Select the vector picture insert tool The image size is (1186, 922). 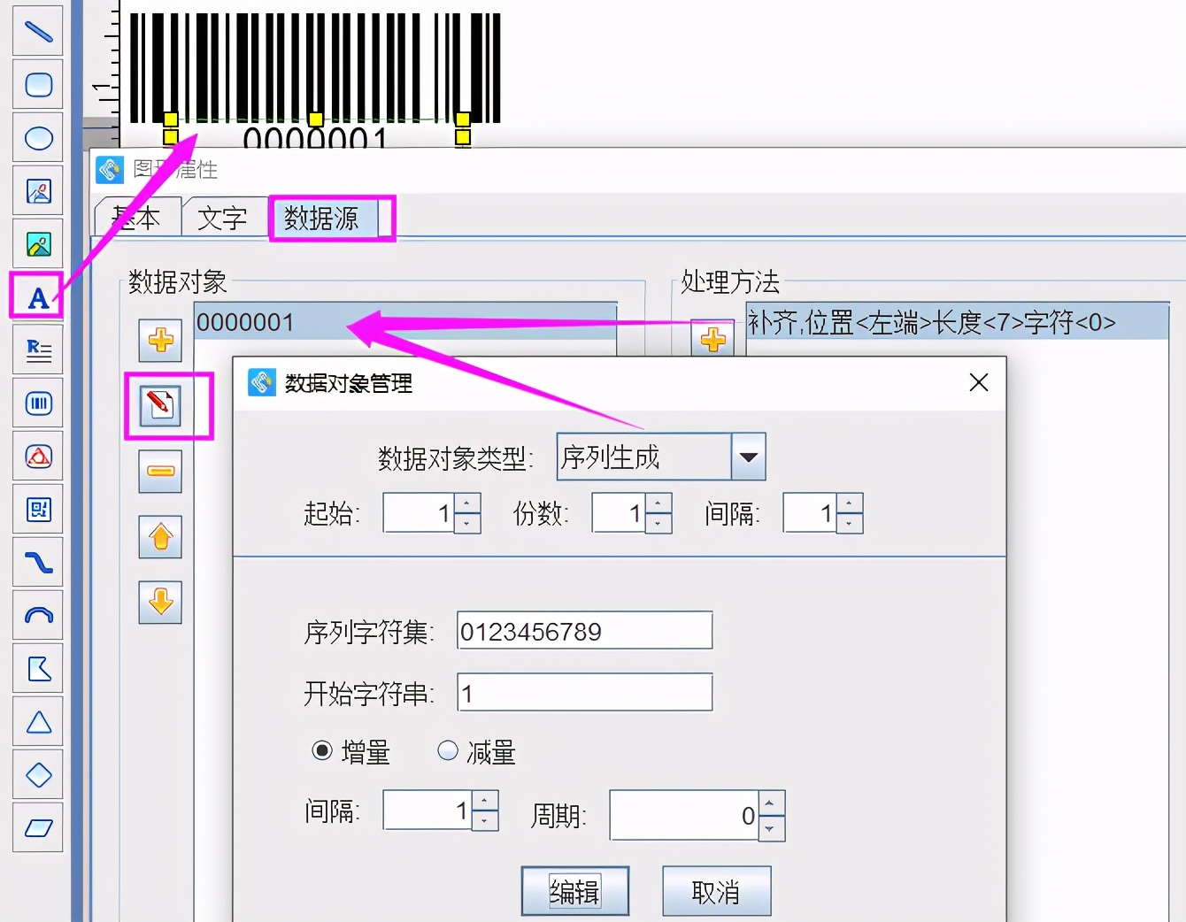click(x=38, y=191)
